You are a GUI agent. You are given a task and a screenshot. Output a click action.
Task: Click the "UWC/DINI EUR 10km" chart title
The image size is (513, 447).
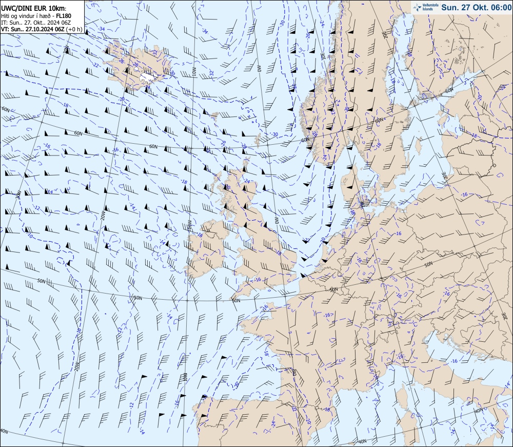pyautogui.click(x=33, y=9)
